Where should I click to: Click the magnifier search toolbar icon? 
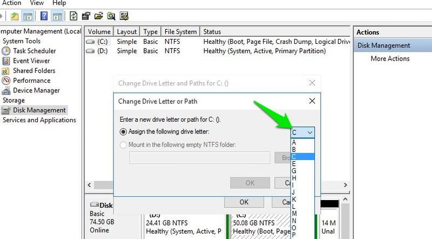point(111,16)
